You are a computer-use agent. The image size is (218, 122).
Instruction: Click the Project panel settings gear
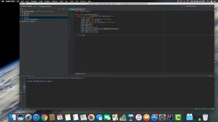64,9
